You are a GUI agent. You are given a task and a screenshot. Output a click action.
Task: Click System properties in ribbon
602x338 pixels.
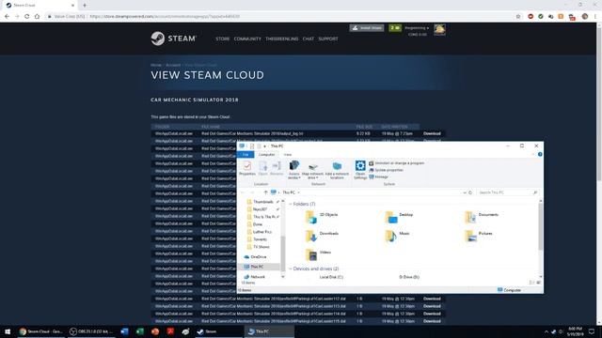tap(386, 170)
